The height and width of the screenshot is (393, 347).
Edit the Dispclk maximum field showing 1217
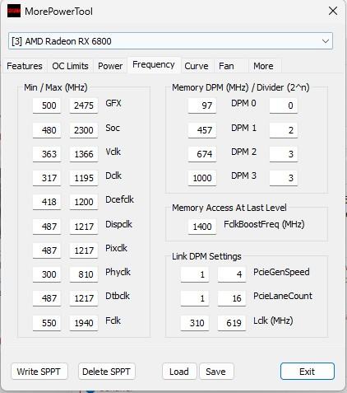(84, 227)
